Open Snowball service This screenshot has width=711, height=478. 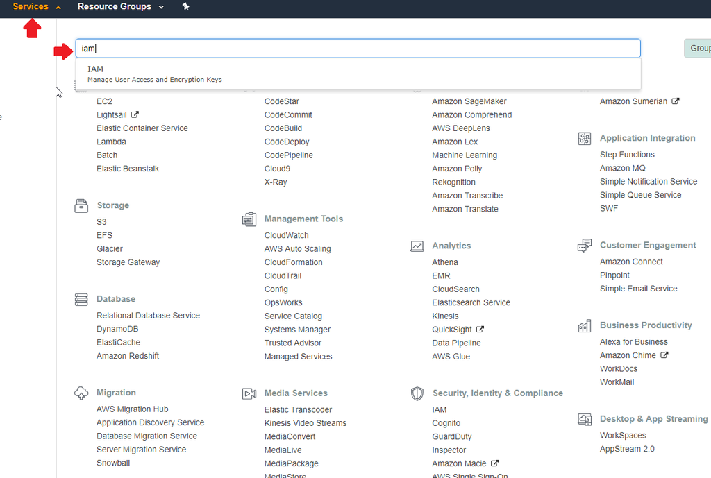[x=113, y=463]
